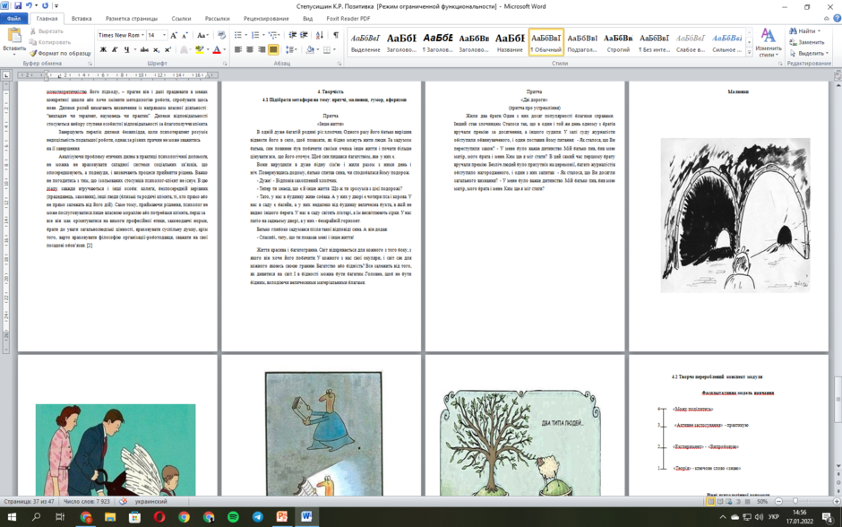Undo the last action in quick access toolbar
This screenshot has height=527, width=842.
pos(29,6)
